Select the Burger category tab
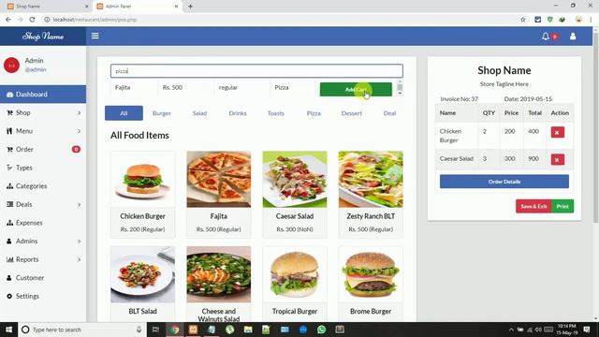599x337 pixels. pyautogui.click(x=162, y=113)
